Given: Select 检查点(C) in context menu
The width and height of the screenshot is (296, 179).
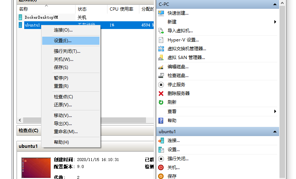Looking at the screenshot, I should click(71, 97).
